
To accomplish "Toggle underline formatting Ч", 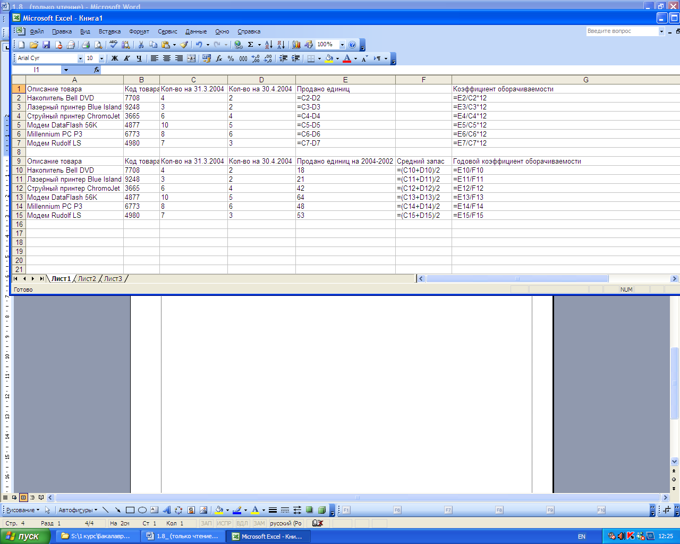I will tap(139, 58).
